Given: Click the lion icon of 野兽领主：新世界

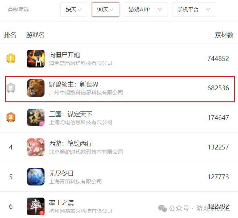Looking at the screenshot, I should pyautogui.click(x=36, y=88).
